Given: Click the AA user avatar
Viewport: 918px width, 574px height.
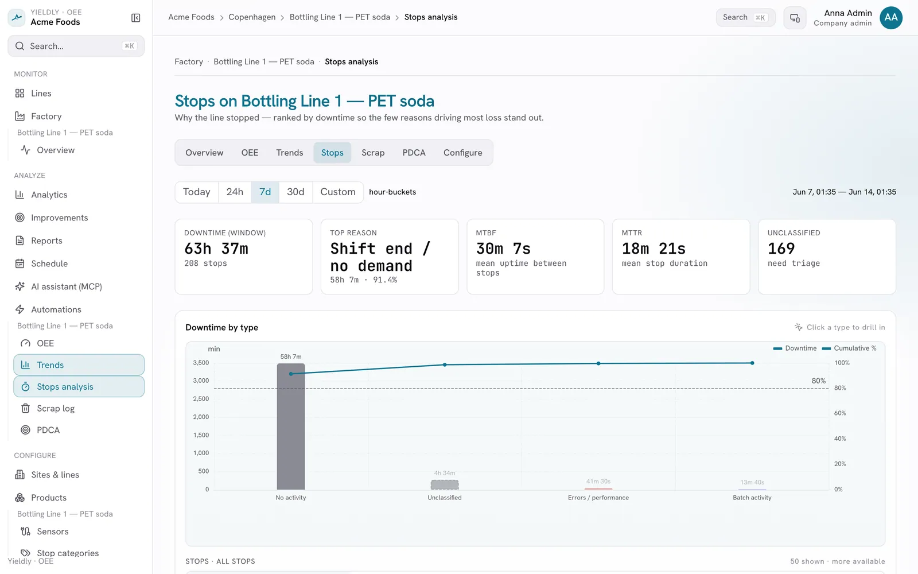Looking at the screenshot, I should coord(891,18).
